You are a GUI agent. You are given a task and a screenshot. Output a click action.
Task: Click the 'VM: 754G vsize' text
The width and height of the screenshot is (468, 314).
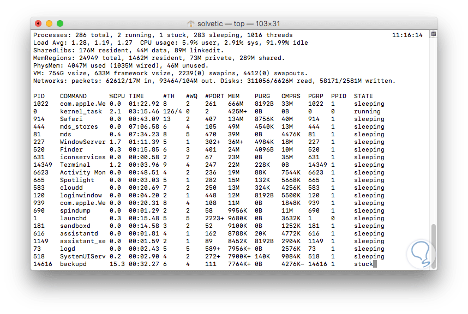pyautogui.click(x=62, y=73)
